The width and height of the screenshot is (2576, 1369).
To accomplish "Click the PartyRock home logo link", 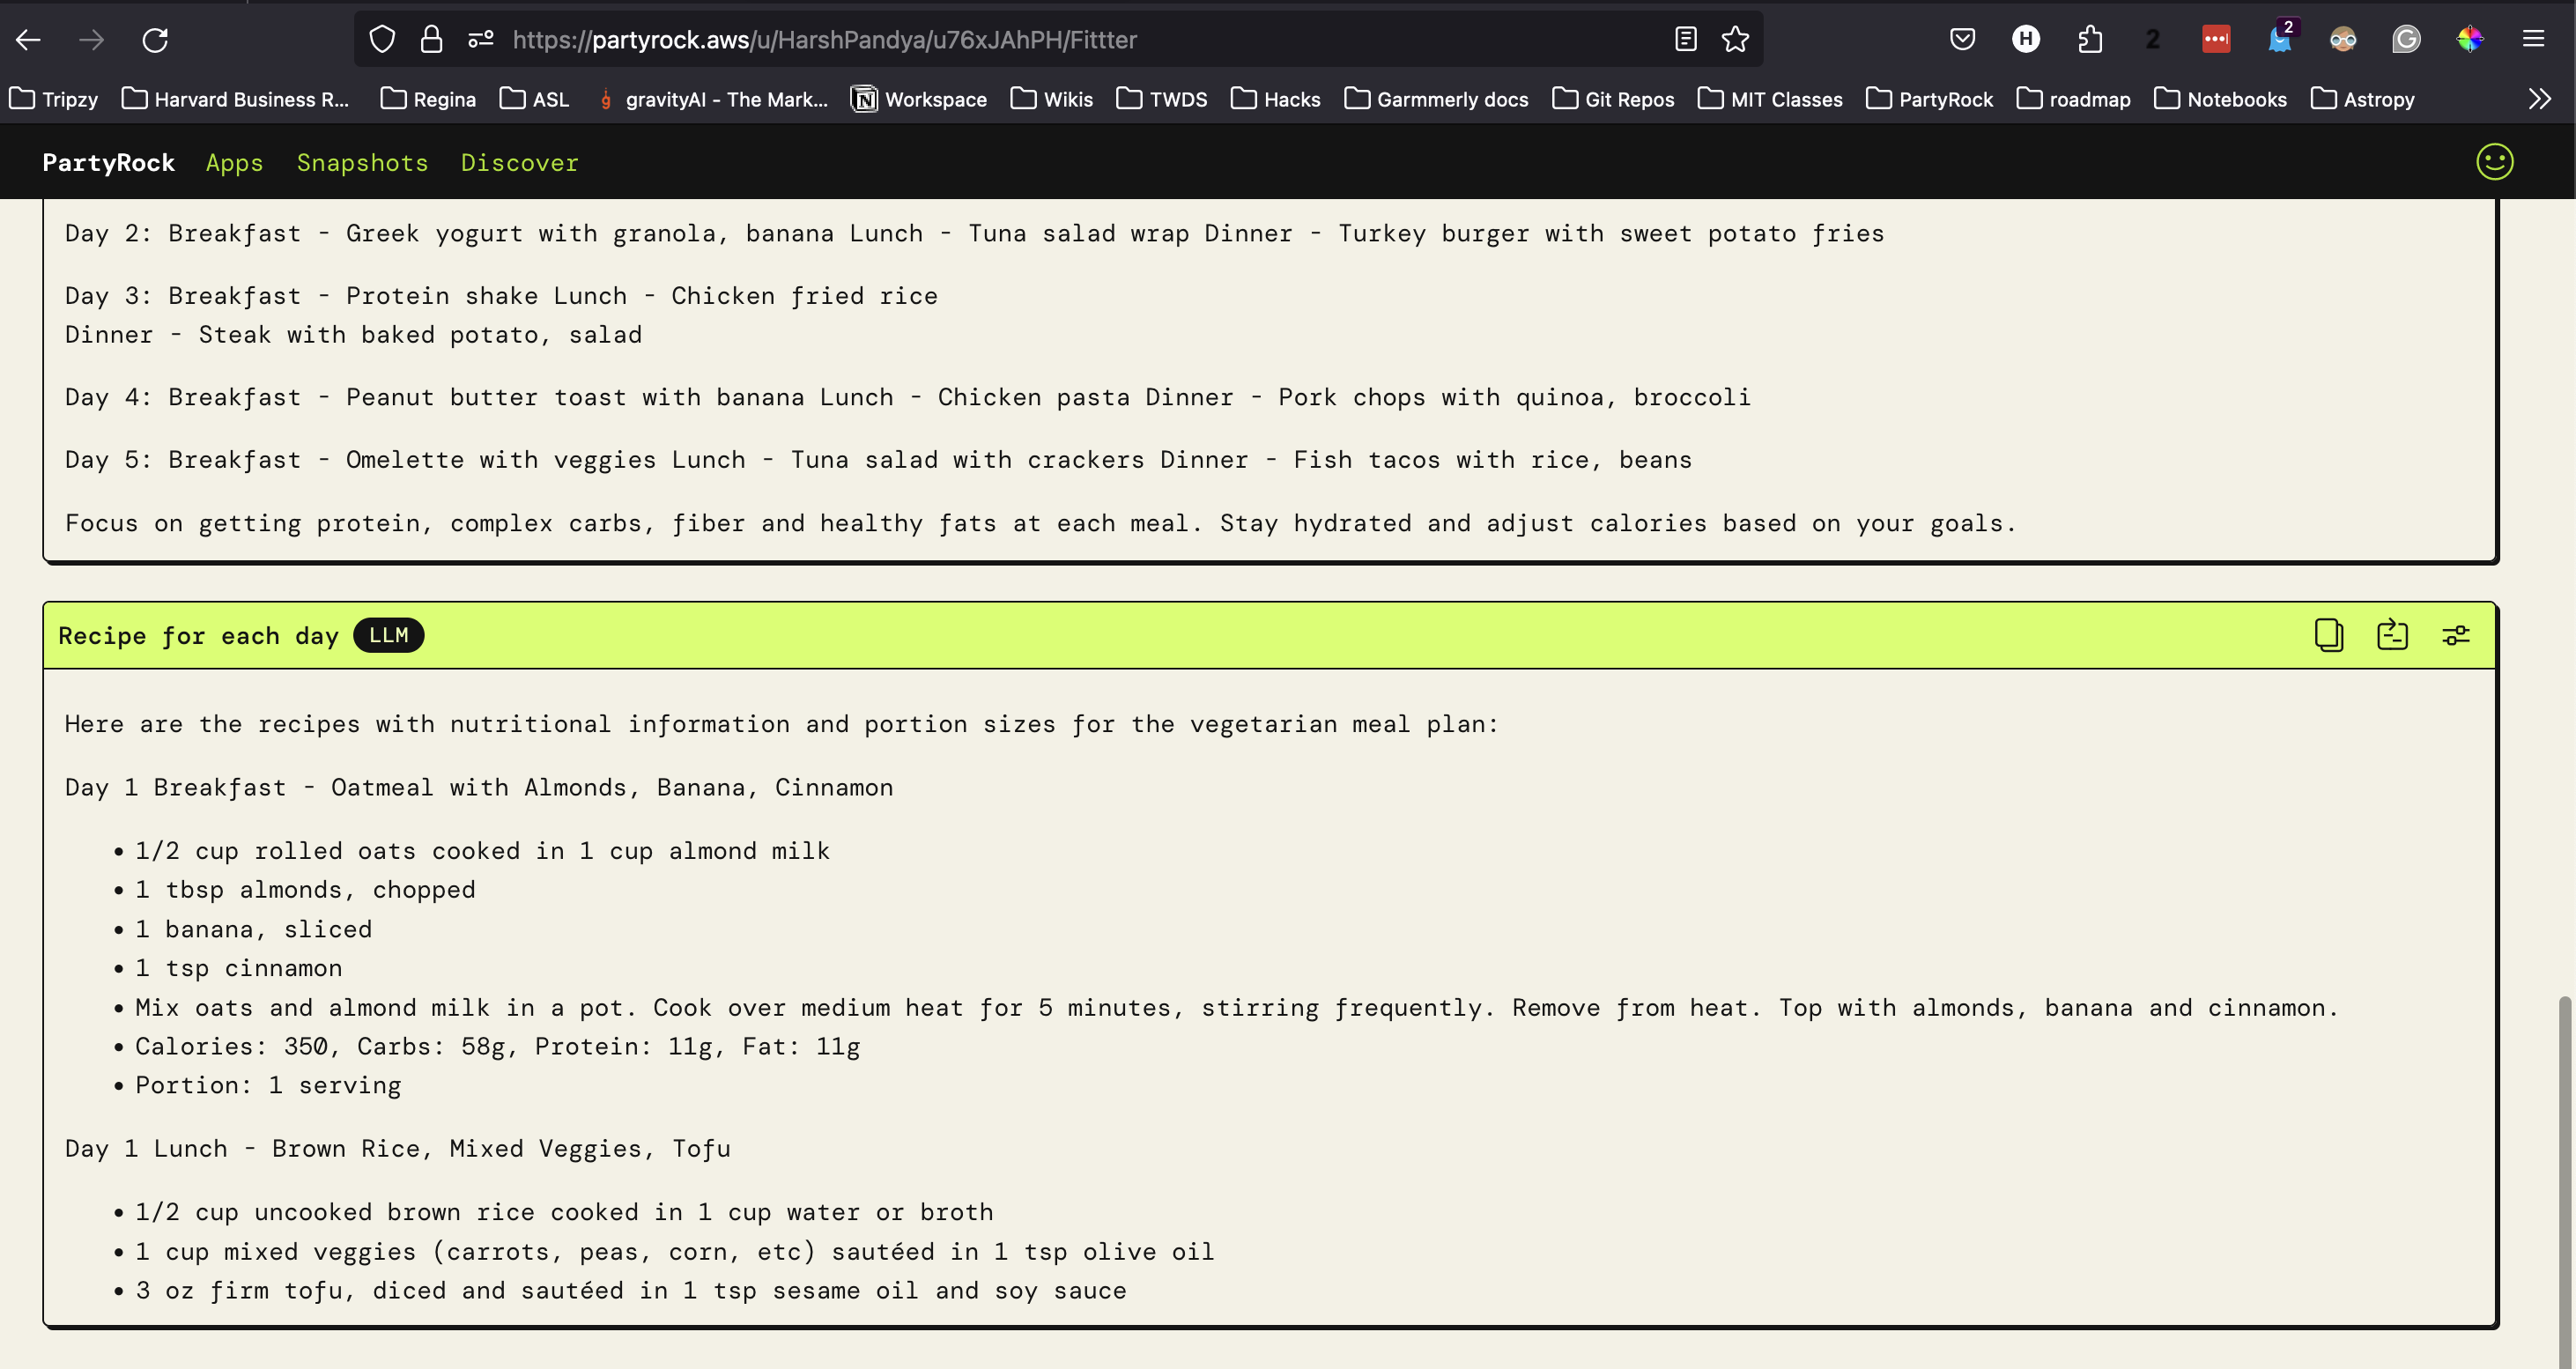I will tap(108, 163).
